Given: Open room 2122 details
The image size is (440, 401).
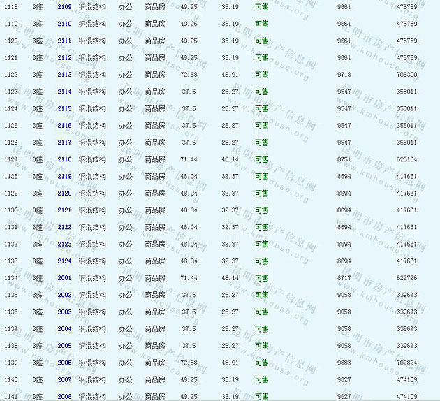Looking at the screenshot, I should point(64,227).
